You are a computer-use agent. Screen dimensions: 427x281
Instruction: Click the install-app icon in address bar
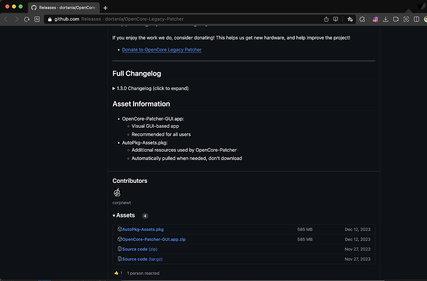(336, 19)
